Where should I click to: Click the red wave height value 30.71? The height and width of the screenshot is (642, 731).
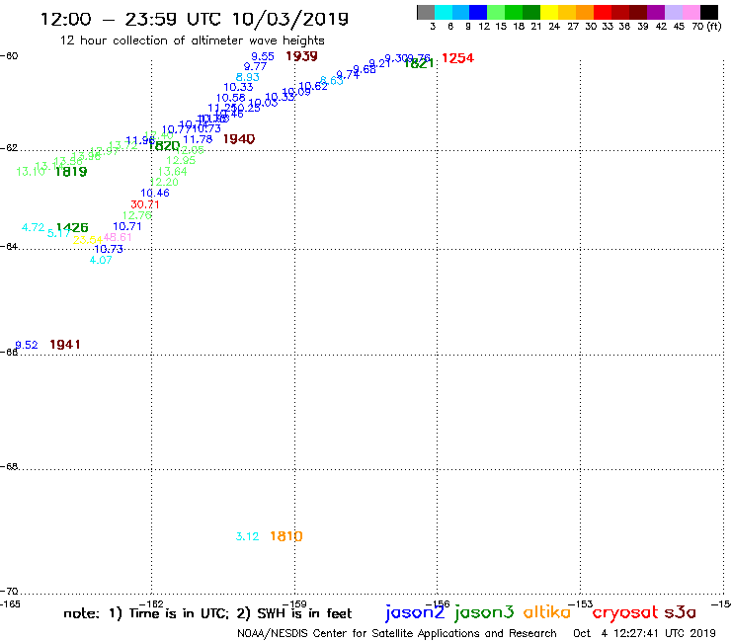click(x=145, y=204)
